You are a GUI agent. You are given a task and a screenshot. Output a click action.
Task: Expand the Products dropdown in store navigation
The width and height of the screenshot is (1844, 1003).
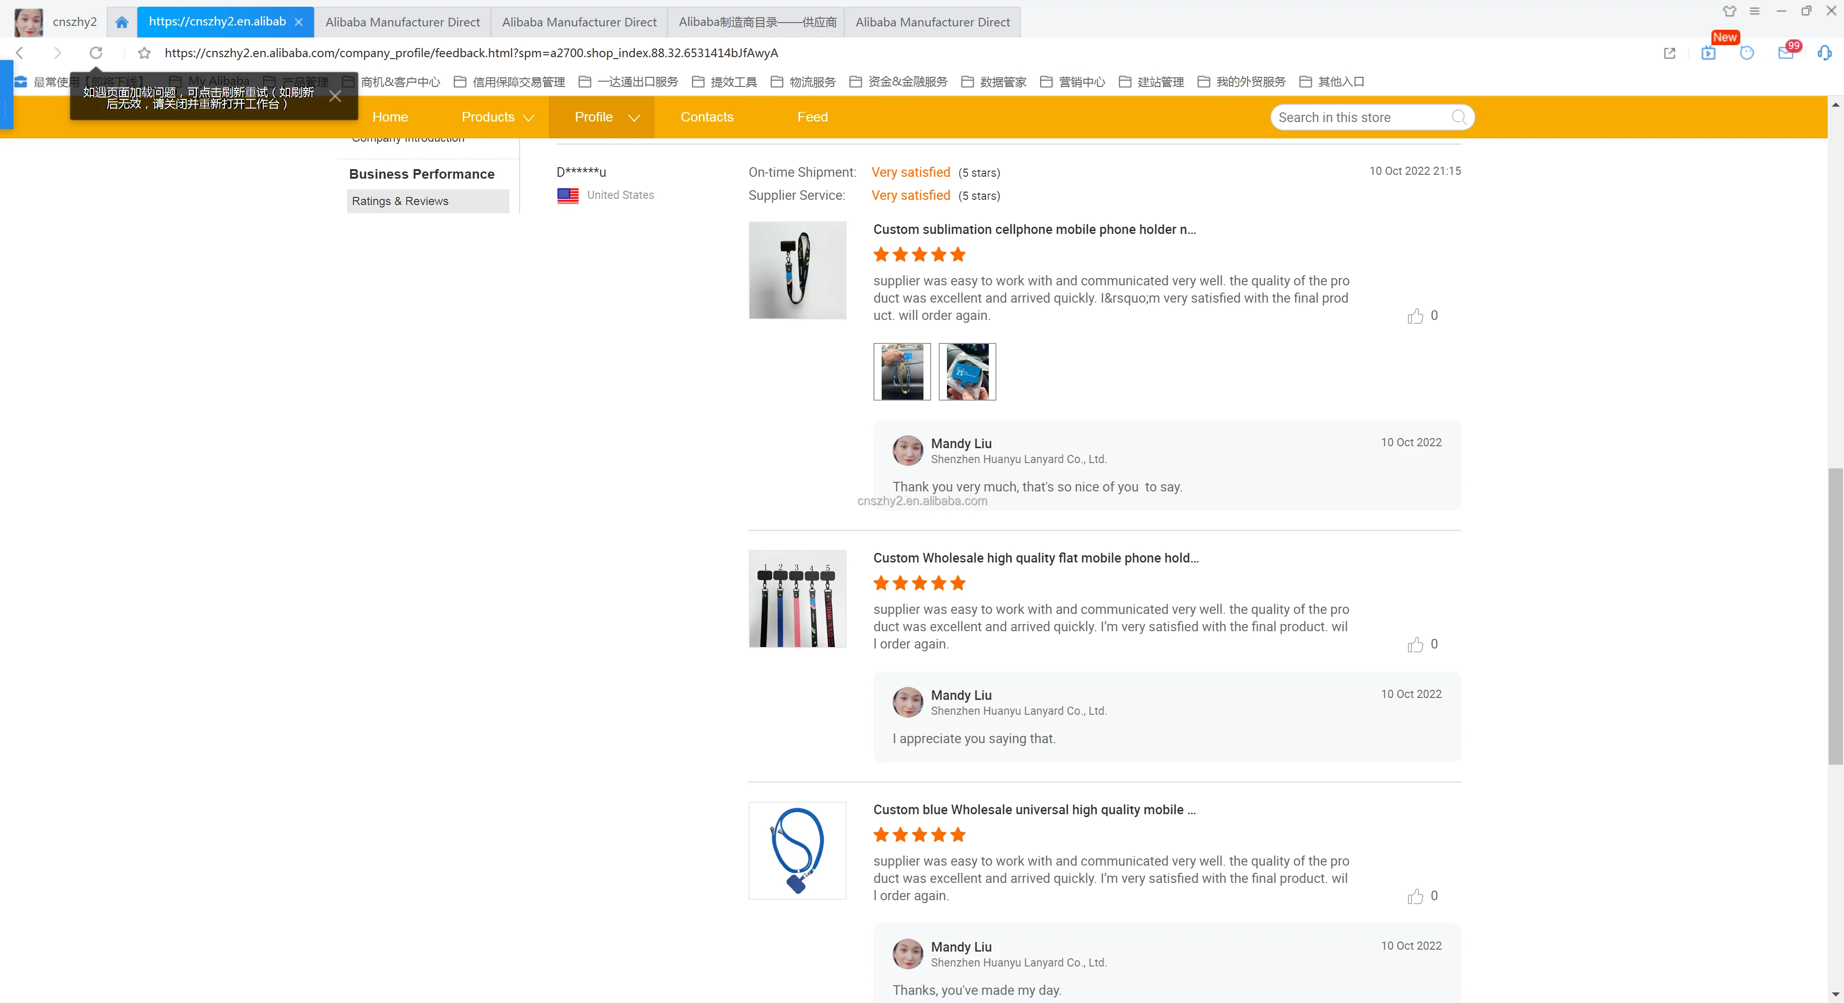pyautogui.click(x=497, y=117)
